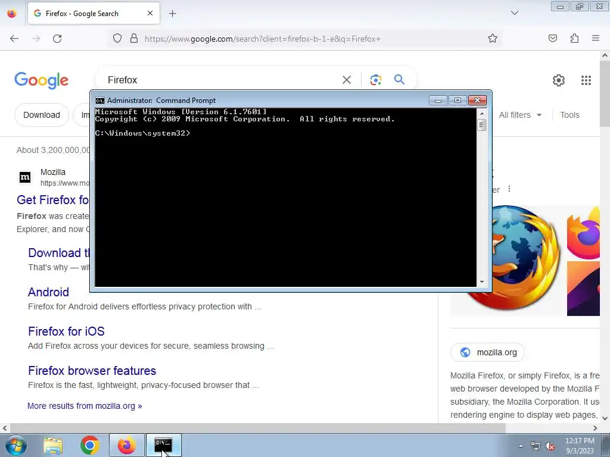Open the mozilla.org chip link
This screenshot has width=610, height=457.
coord(487,352)
